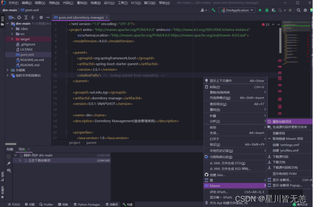Expand the .idea folder

tap(12, 28)
